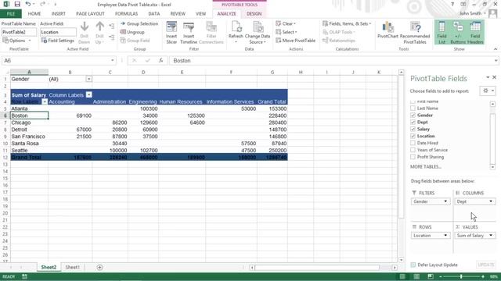501x281 pixels.
Task: Switch to the Sheet1 tab
Action: pos(73,267)
